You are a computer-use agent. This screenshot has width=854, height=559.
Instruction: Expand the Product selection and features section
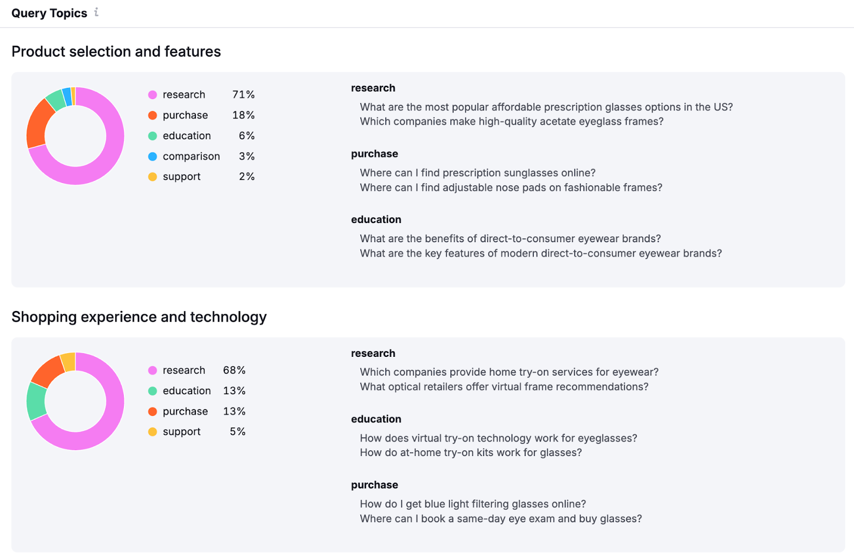click(x=116, y=52)
